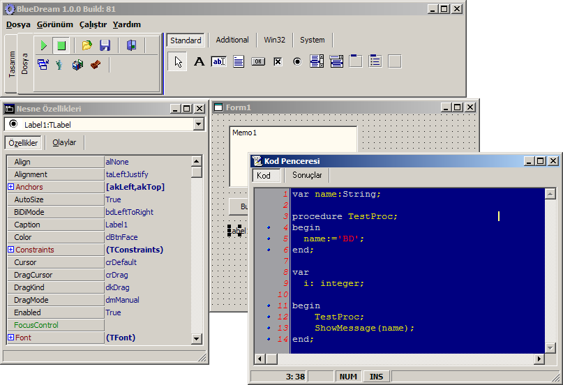
Task: Click code line 13 ShowMessage(name);
Action: click(364, 328)
